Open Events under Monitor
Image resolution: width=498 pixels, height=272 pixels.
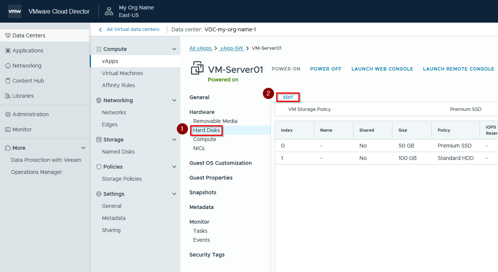coord(201,240)
